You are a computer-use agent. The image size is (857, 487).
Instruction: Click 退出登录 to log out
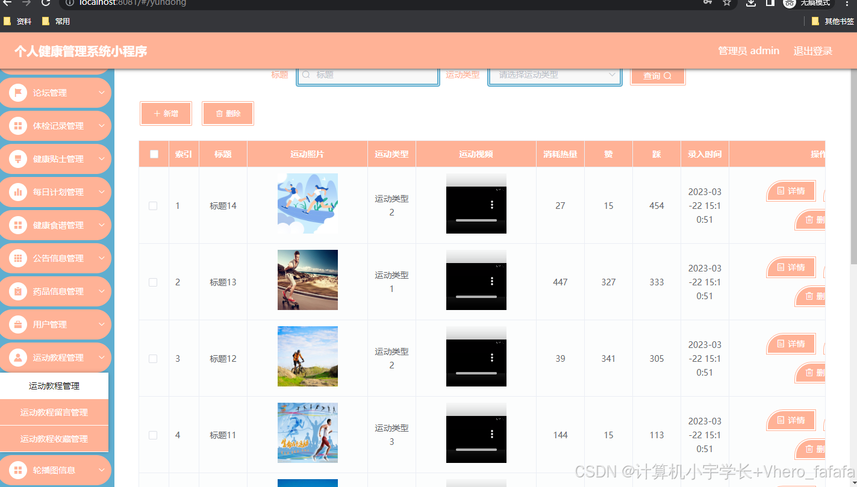tap(812, 51)
